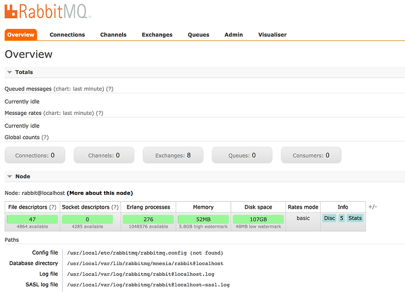Click the rabbitmq.config file path

145,253
